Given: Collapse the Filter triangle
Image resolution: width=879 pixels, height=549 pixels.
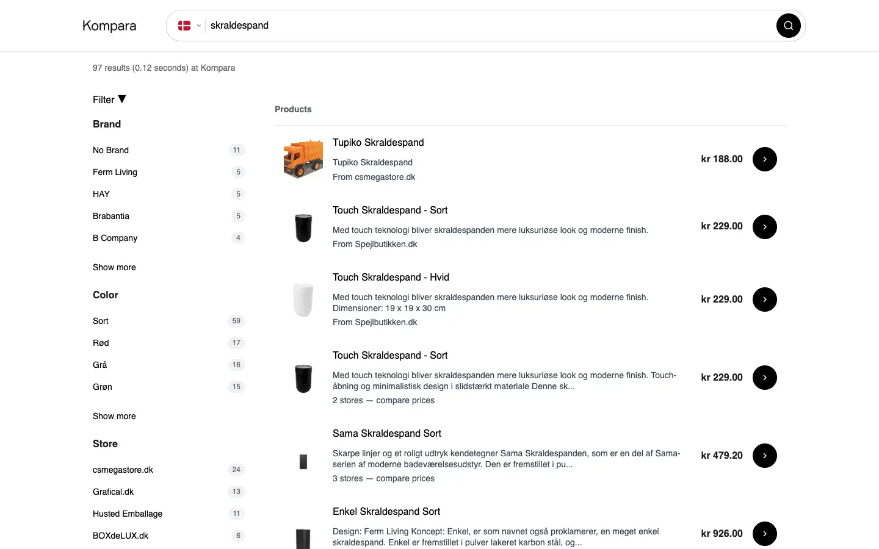Looking at the screenshot, I should tap(122, 99).
